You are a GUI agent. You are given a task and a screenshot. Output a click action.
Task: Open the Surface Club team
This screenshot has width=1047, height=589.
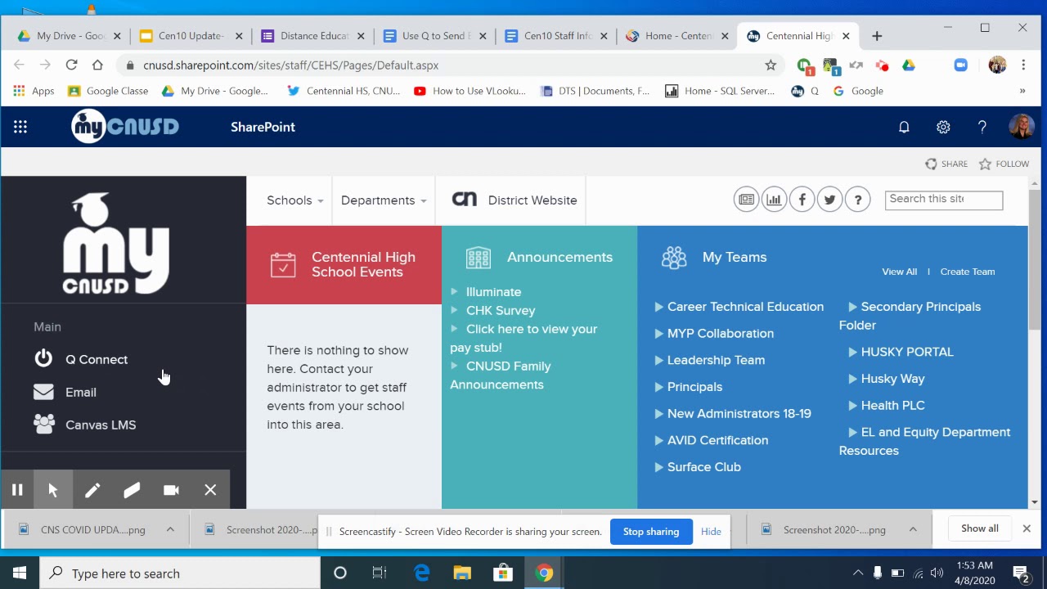[x=703, y=467]
